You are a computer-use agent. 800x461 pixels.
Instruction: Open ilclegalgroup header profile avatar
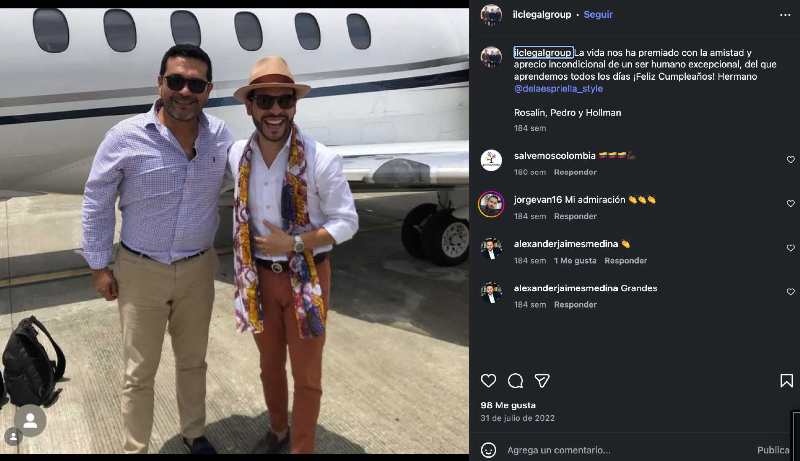pos(491,15)
